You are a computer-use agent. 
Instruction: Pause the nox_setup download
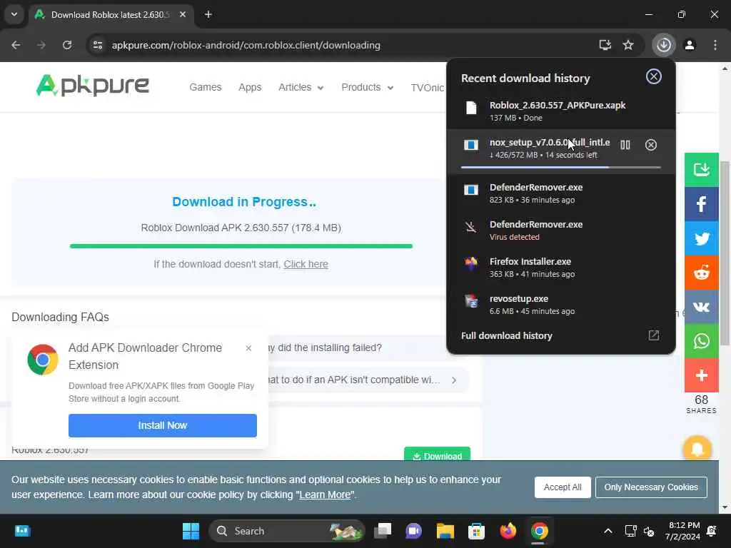point(625,145)
